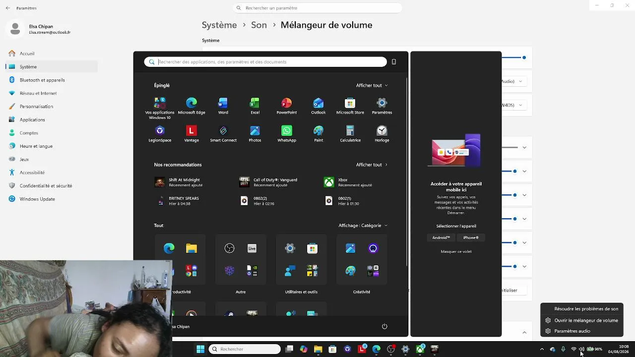Open Outlook from the pinned apps
This screenshot has width=635, height=357.
(318, 106)
